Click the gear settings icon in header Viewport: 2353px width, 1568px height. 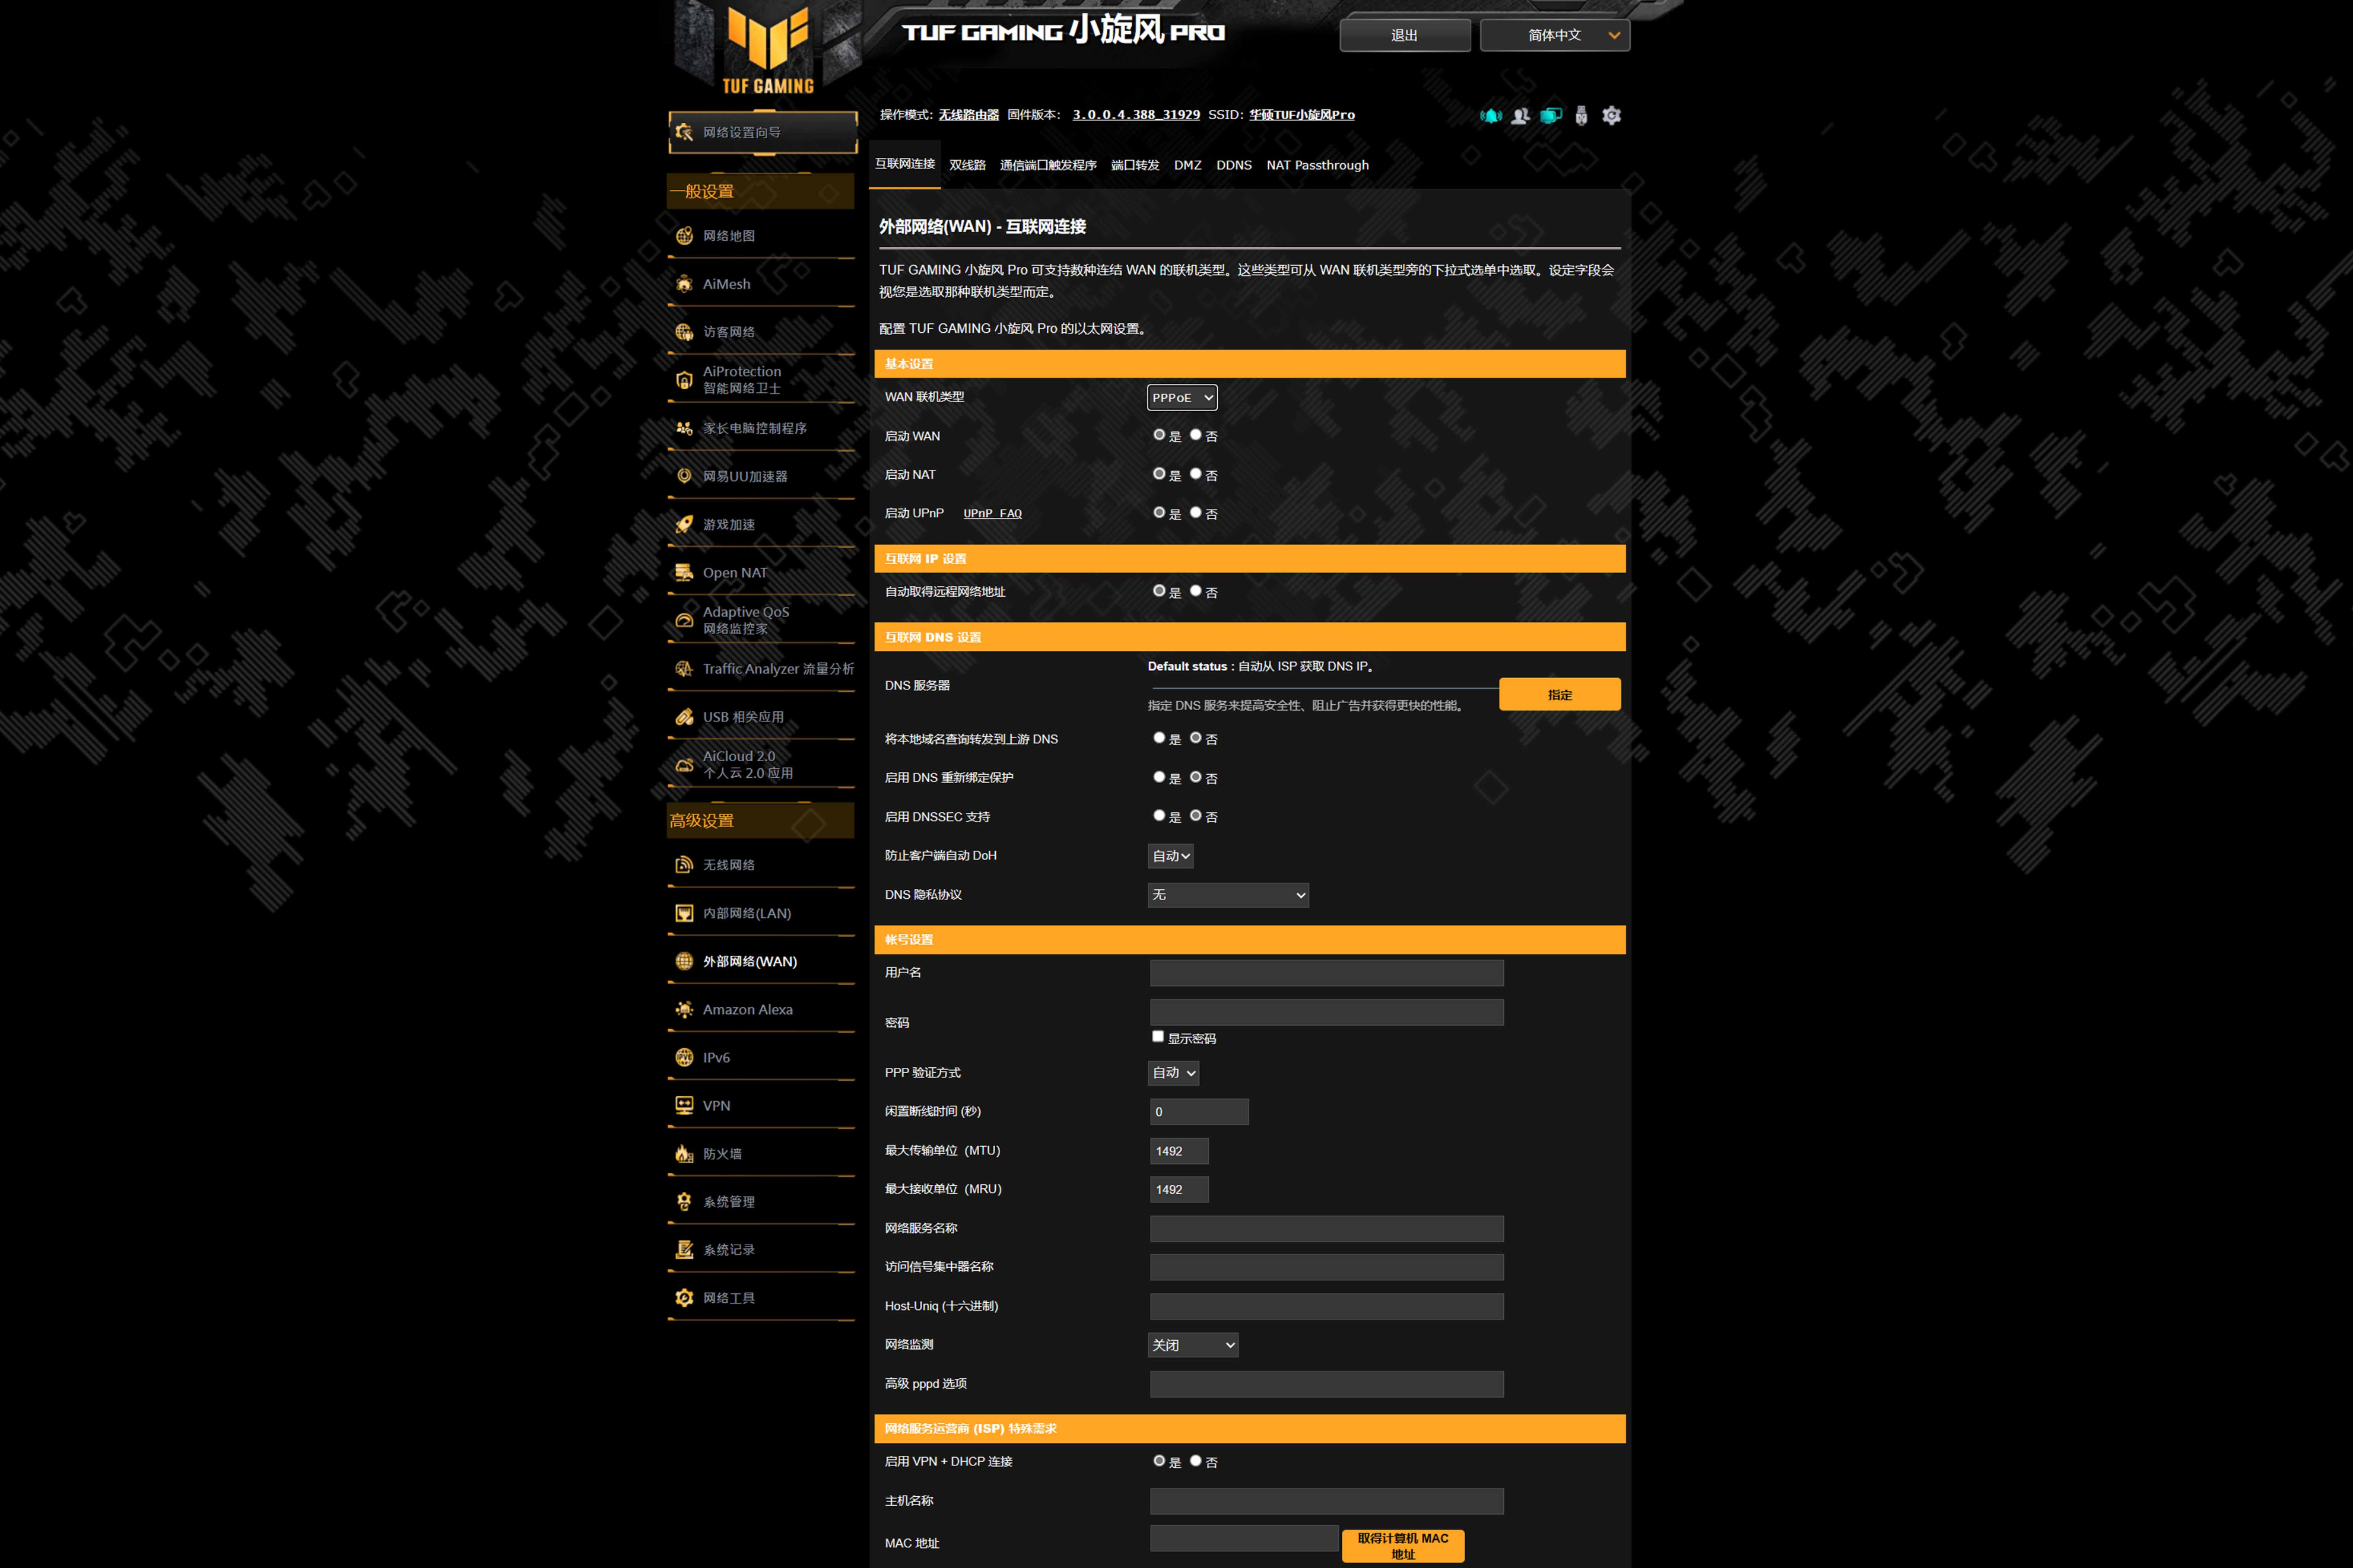coord(1611,116)
